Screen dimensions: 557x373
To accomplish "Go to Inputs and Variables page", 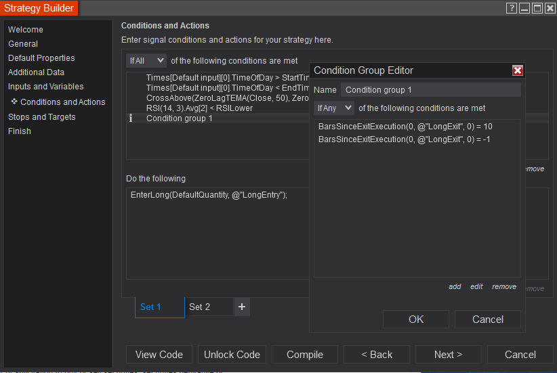I will click(45, 87).
